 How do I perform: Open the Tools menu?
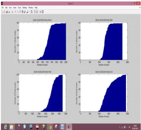(19, 8)
